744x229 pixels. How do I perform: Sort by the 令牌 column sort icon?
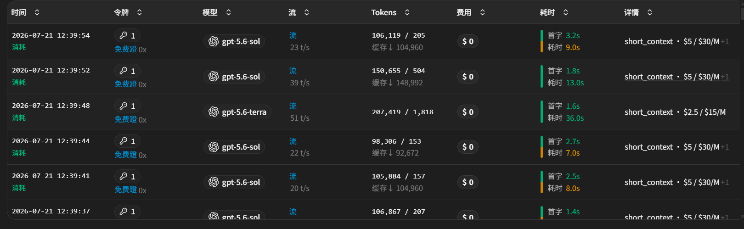click(x=140, y=12)
